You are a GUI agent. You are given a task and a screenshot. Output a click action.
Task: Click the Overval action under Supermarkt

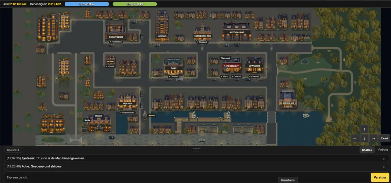pos(237,77)
